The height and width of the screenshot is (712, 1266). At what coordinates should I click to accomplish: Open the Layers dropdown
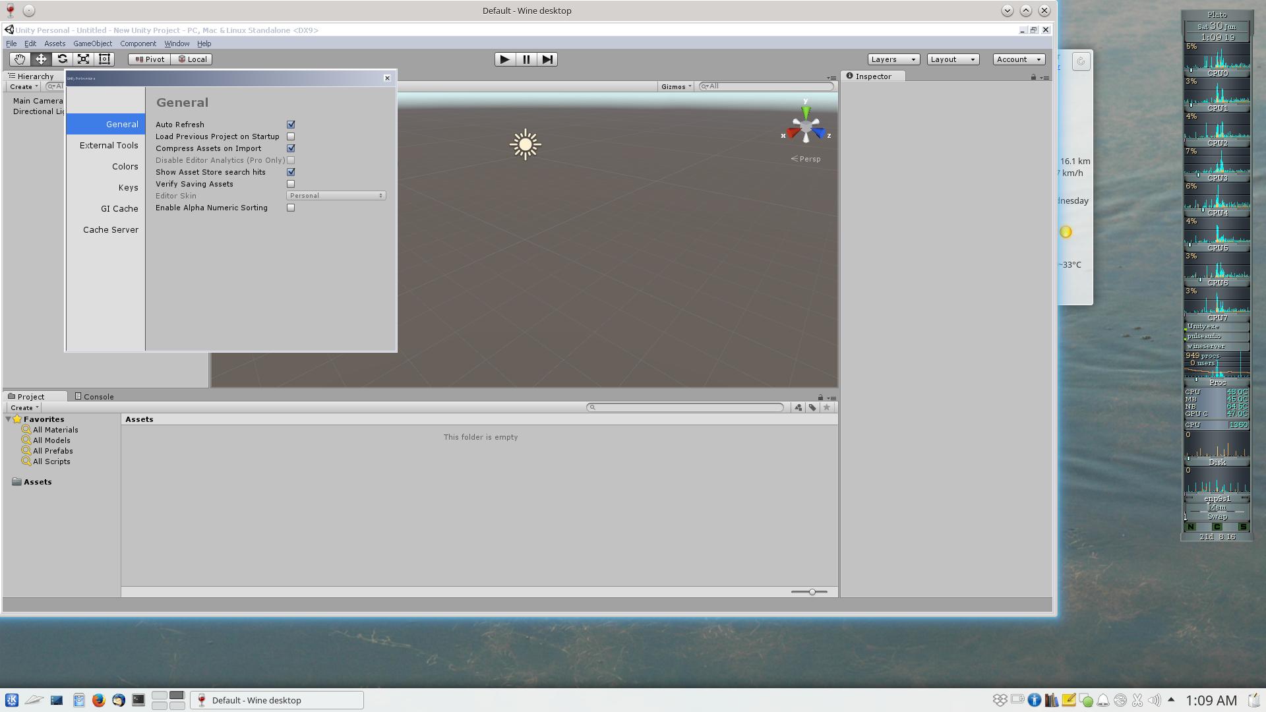893,59
